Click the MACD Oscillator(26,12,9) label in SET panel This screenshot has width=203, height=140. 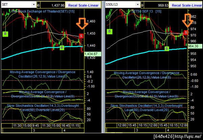[43, 74]
